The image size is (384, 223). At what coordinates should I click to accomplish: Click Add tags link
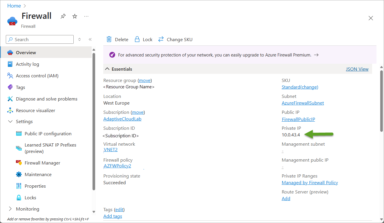(x=113, y=216)
